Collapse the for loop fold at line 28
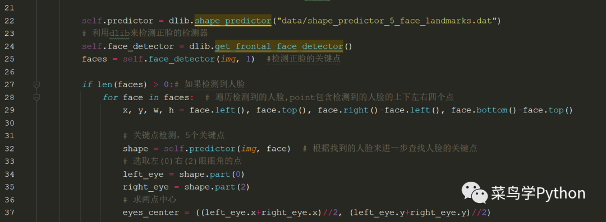The image size is (606, 222). pos(36,97)
